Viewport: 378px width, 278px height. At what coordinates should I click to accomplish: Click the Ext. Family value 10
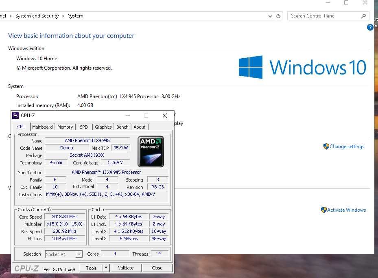click(55, 187)
